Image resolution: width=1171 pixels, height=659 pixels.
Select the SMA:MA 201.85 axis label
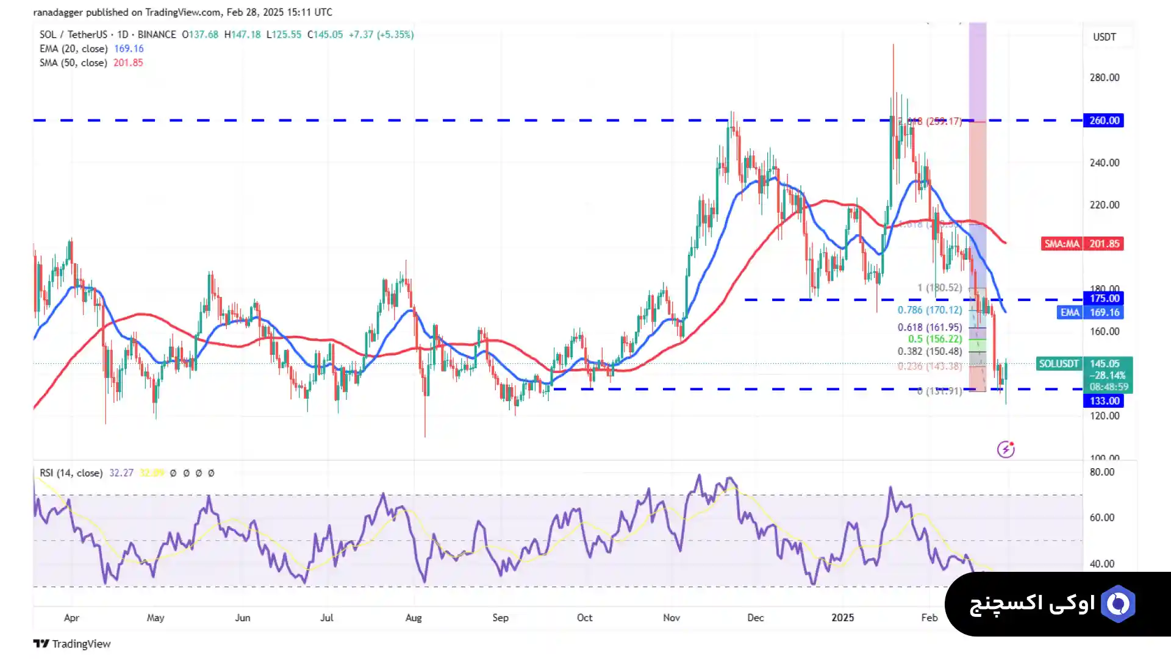(1083, 243)
